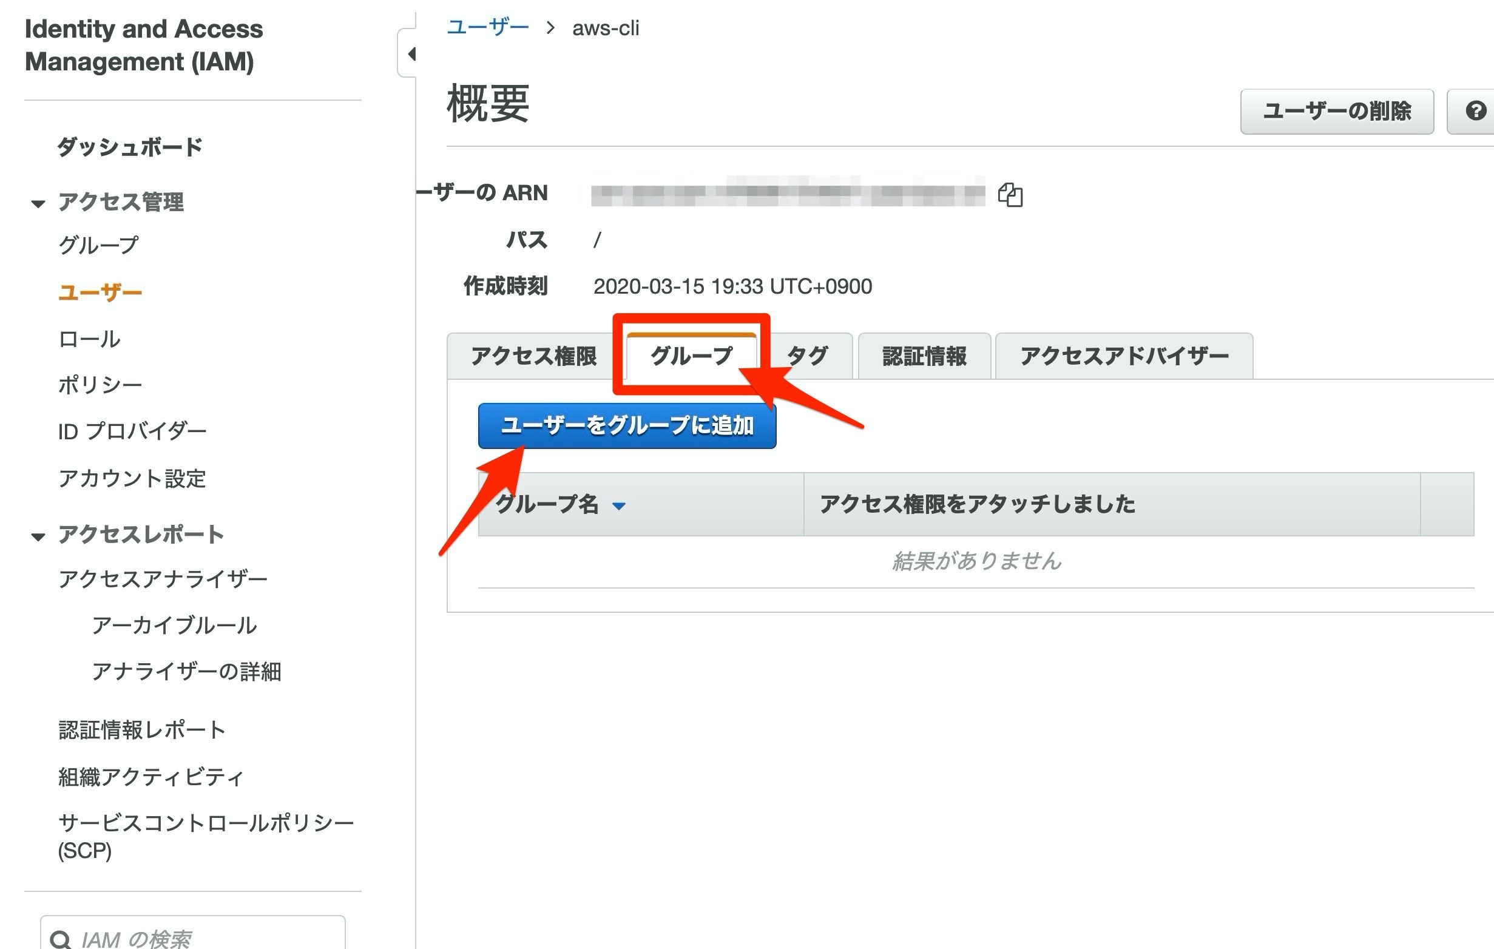The width and height of the screenshot is (1494, 949).
Task: Open 組織アクティビティ in the sidebar
Action: coord(151,777)
